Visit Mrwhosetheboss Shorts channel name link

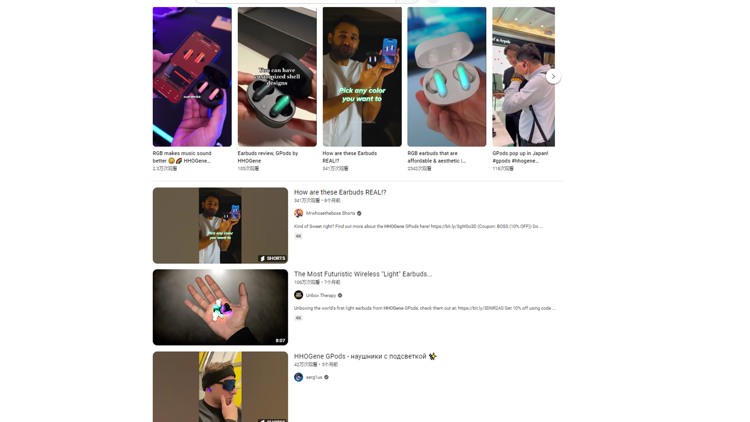(330, 213)
